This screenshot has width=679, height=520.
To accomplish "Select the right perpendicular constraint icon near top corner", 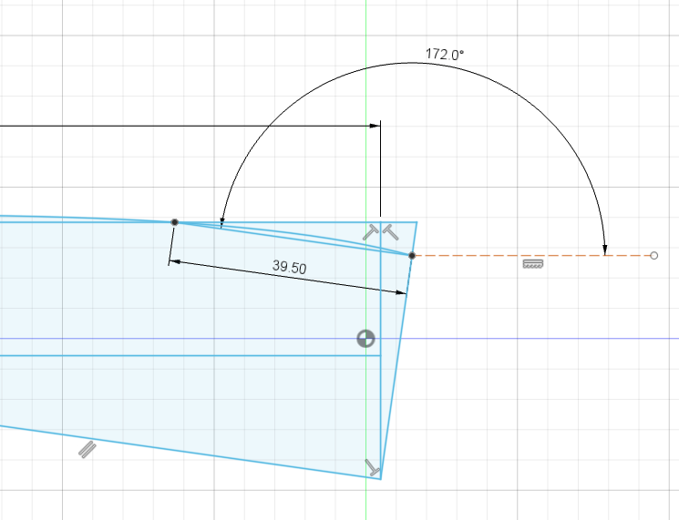I will [391, 232].
